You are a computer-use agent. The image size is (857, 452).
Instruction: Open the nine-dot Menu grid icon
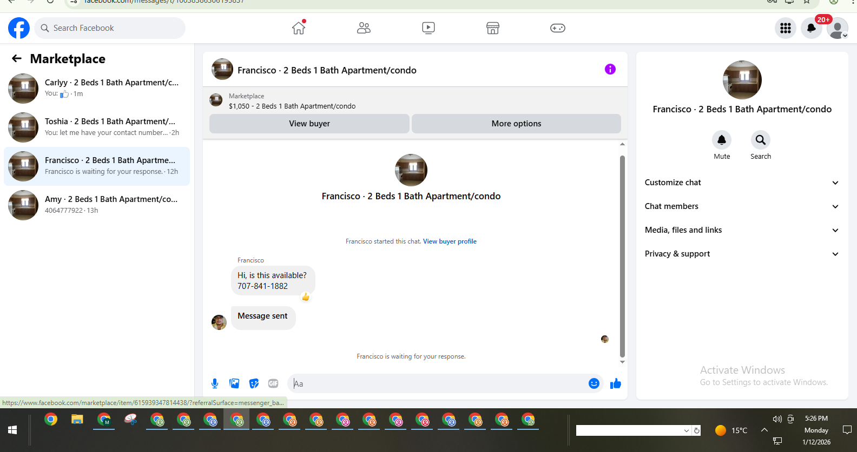tap(786, 28)
